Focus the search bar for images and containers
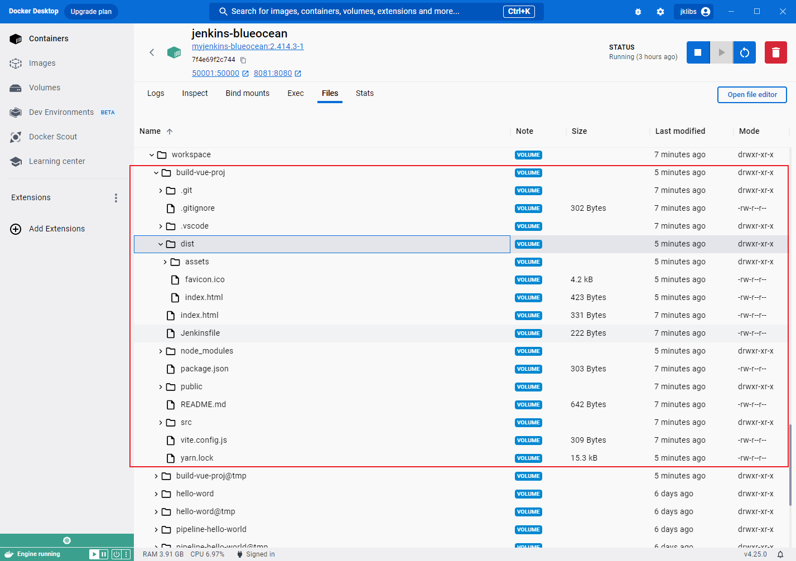Viewport: 796px width, 561px height. pyautogui.click(x=377, y=12)
